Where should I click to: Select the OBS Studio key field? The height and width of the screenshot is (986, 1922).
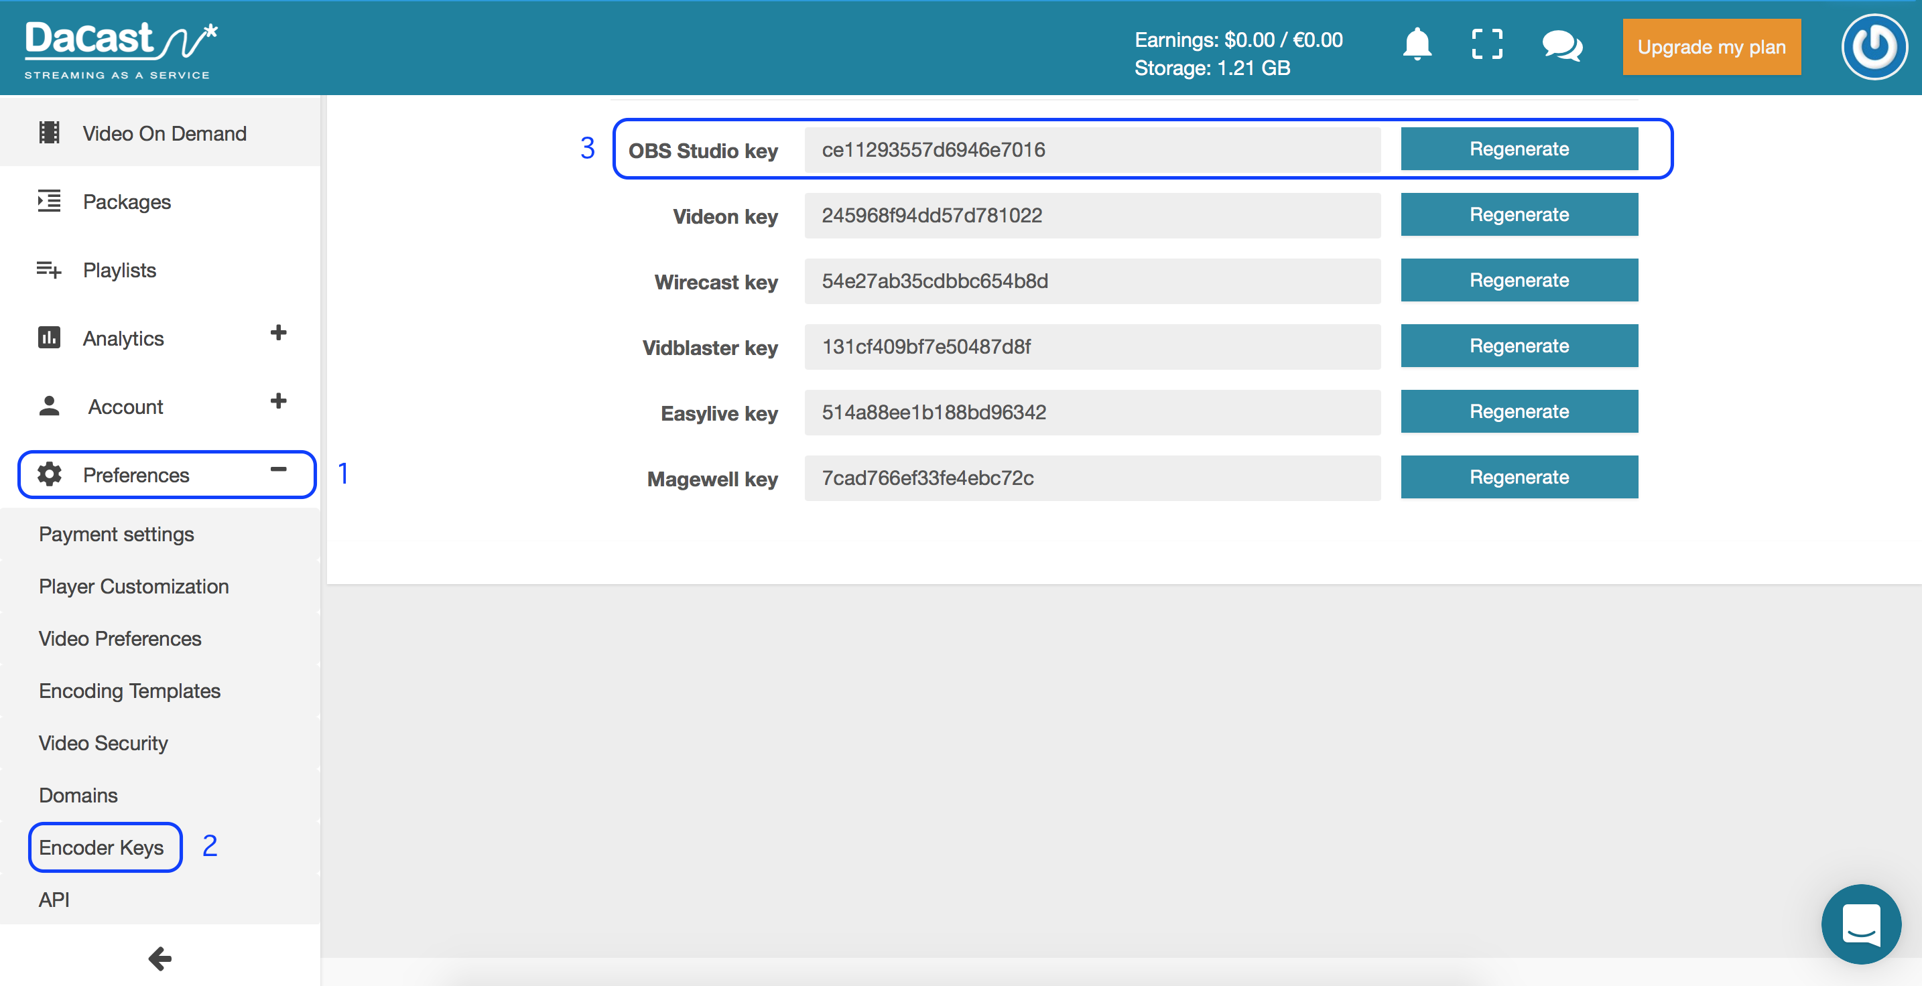[1092, 149]
